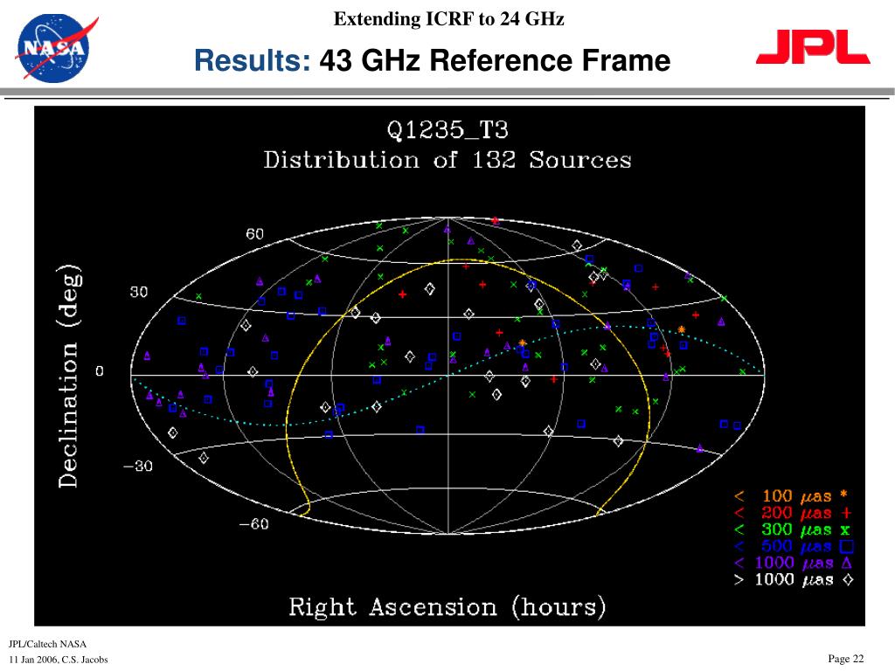Click the purple triangle legend symbol

(x=846, y=564)
